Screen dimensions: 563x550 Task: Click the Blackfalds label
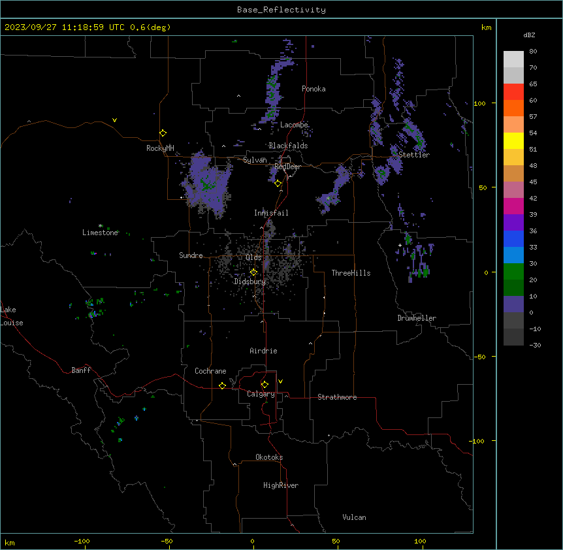pyautogui.click(x=288, y=146)
